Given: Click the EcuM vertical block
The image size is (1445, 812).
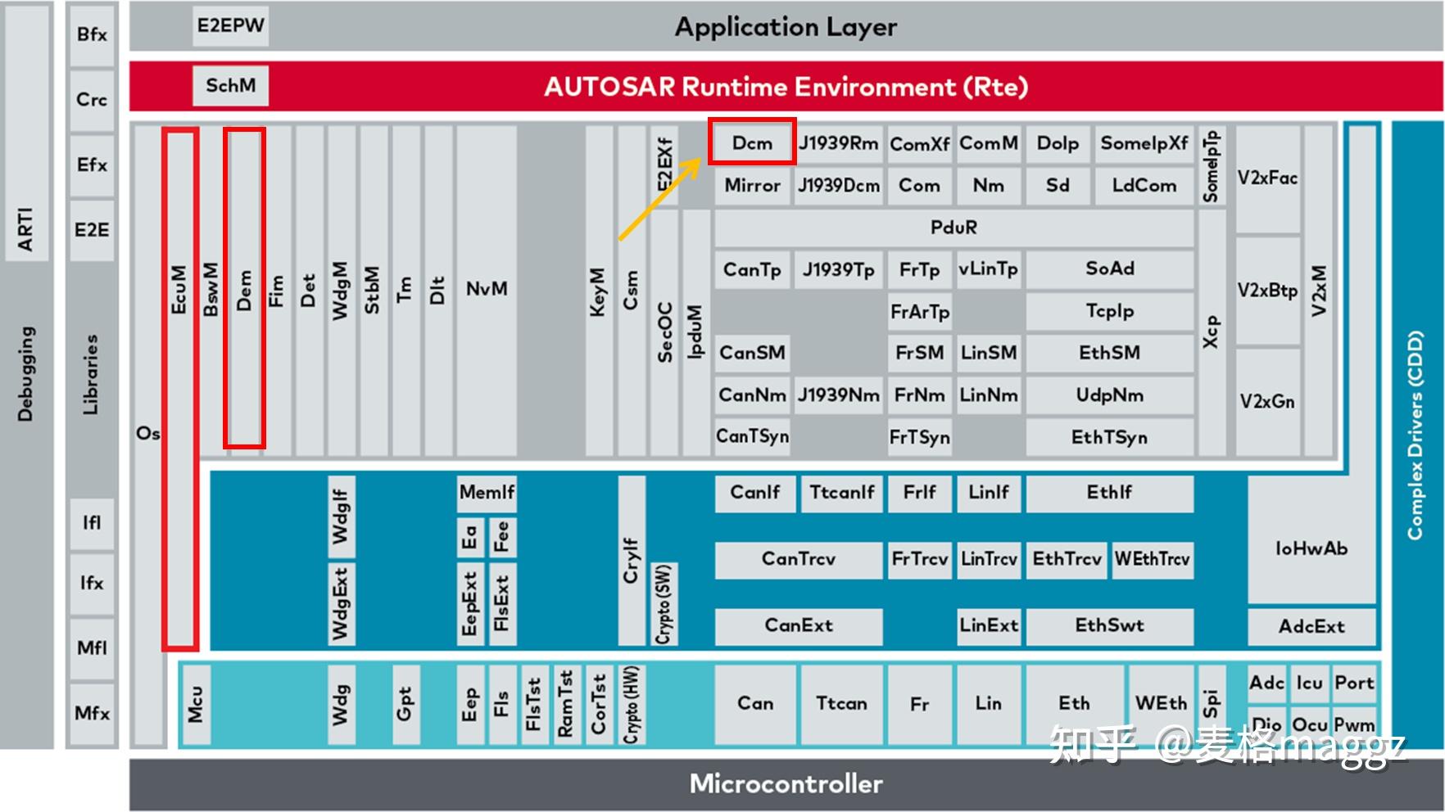Looking at the screenshot, I should point(179,389).
